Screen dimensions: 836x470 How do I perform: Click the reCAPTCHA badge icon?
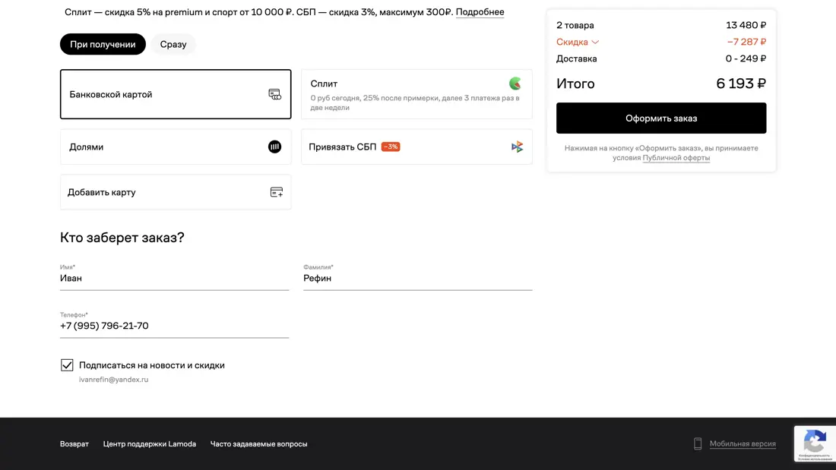(x=815, y=442)
